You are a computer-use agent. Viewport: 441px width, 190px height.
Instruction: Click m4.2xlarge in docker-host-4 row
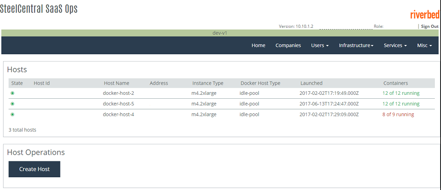[x=204, y=114]
